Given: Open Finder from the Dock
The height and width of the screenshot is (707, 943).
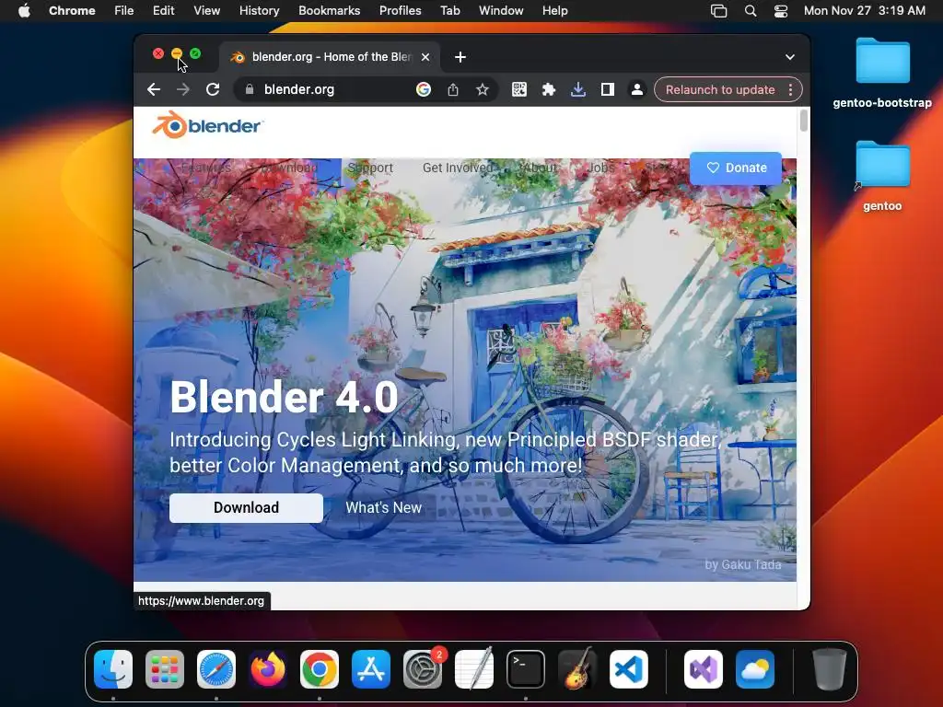Looking at the screenshot, I should [x=113, y=669].
